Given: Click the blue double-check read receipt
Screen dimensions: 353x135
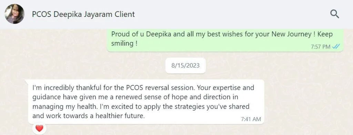Looking at the screenshot, I should [x=336, y=46].
